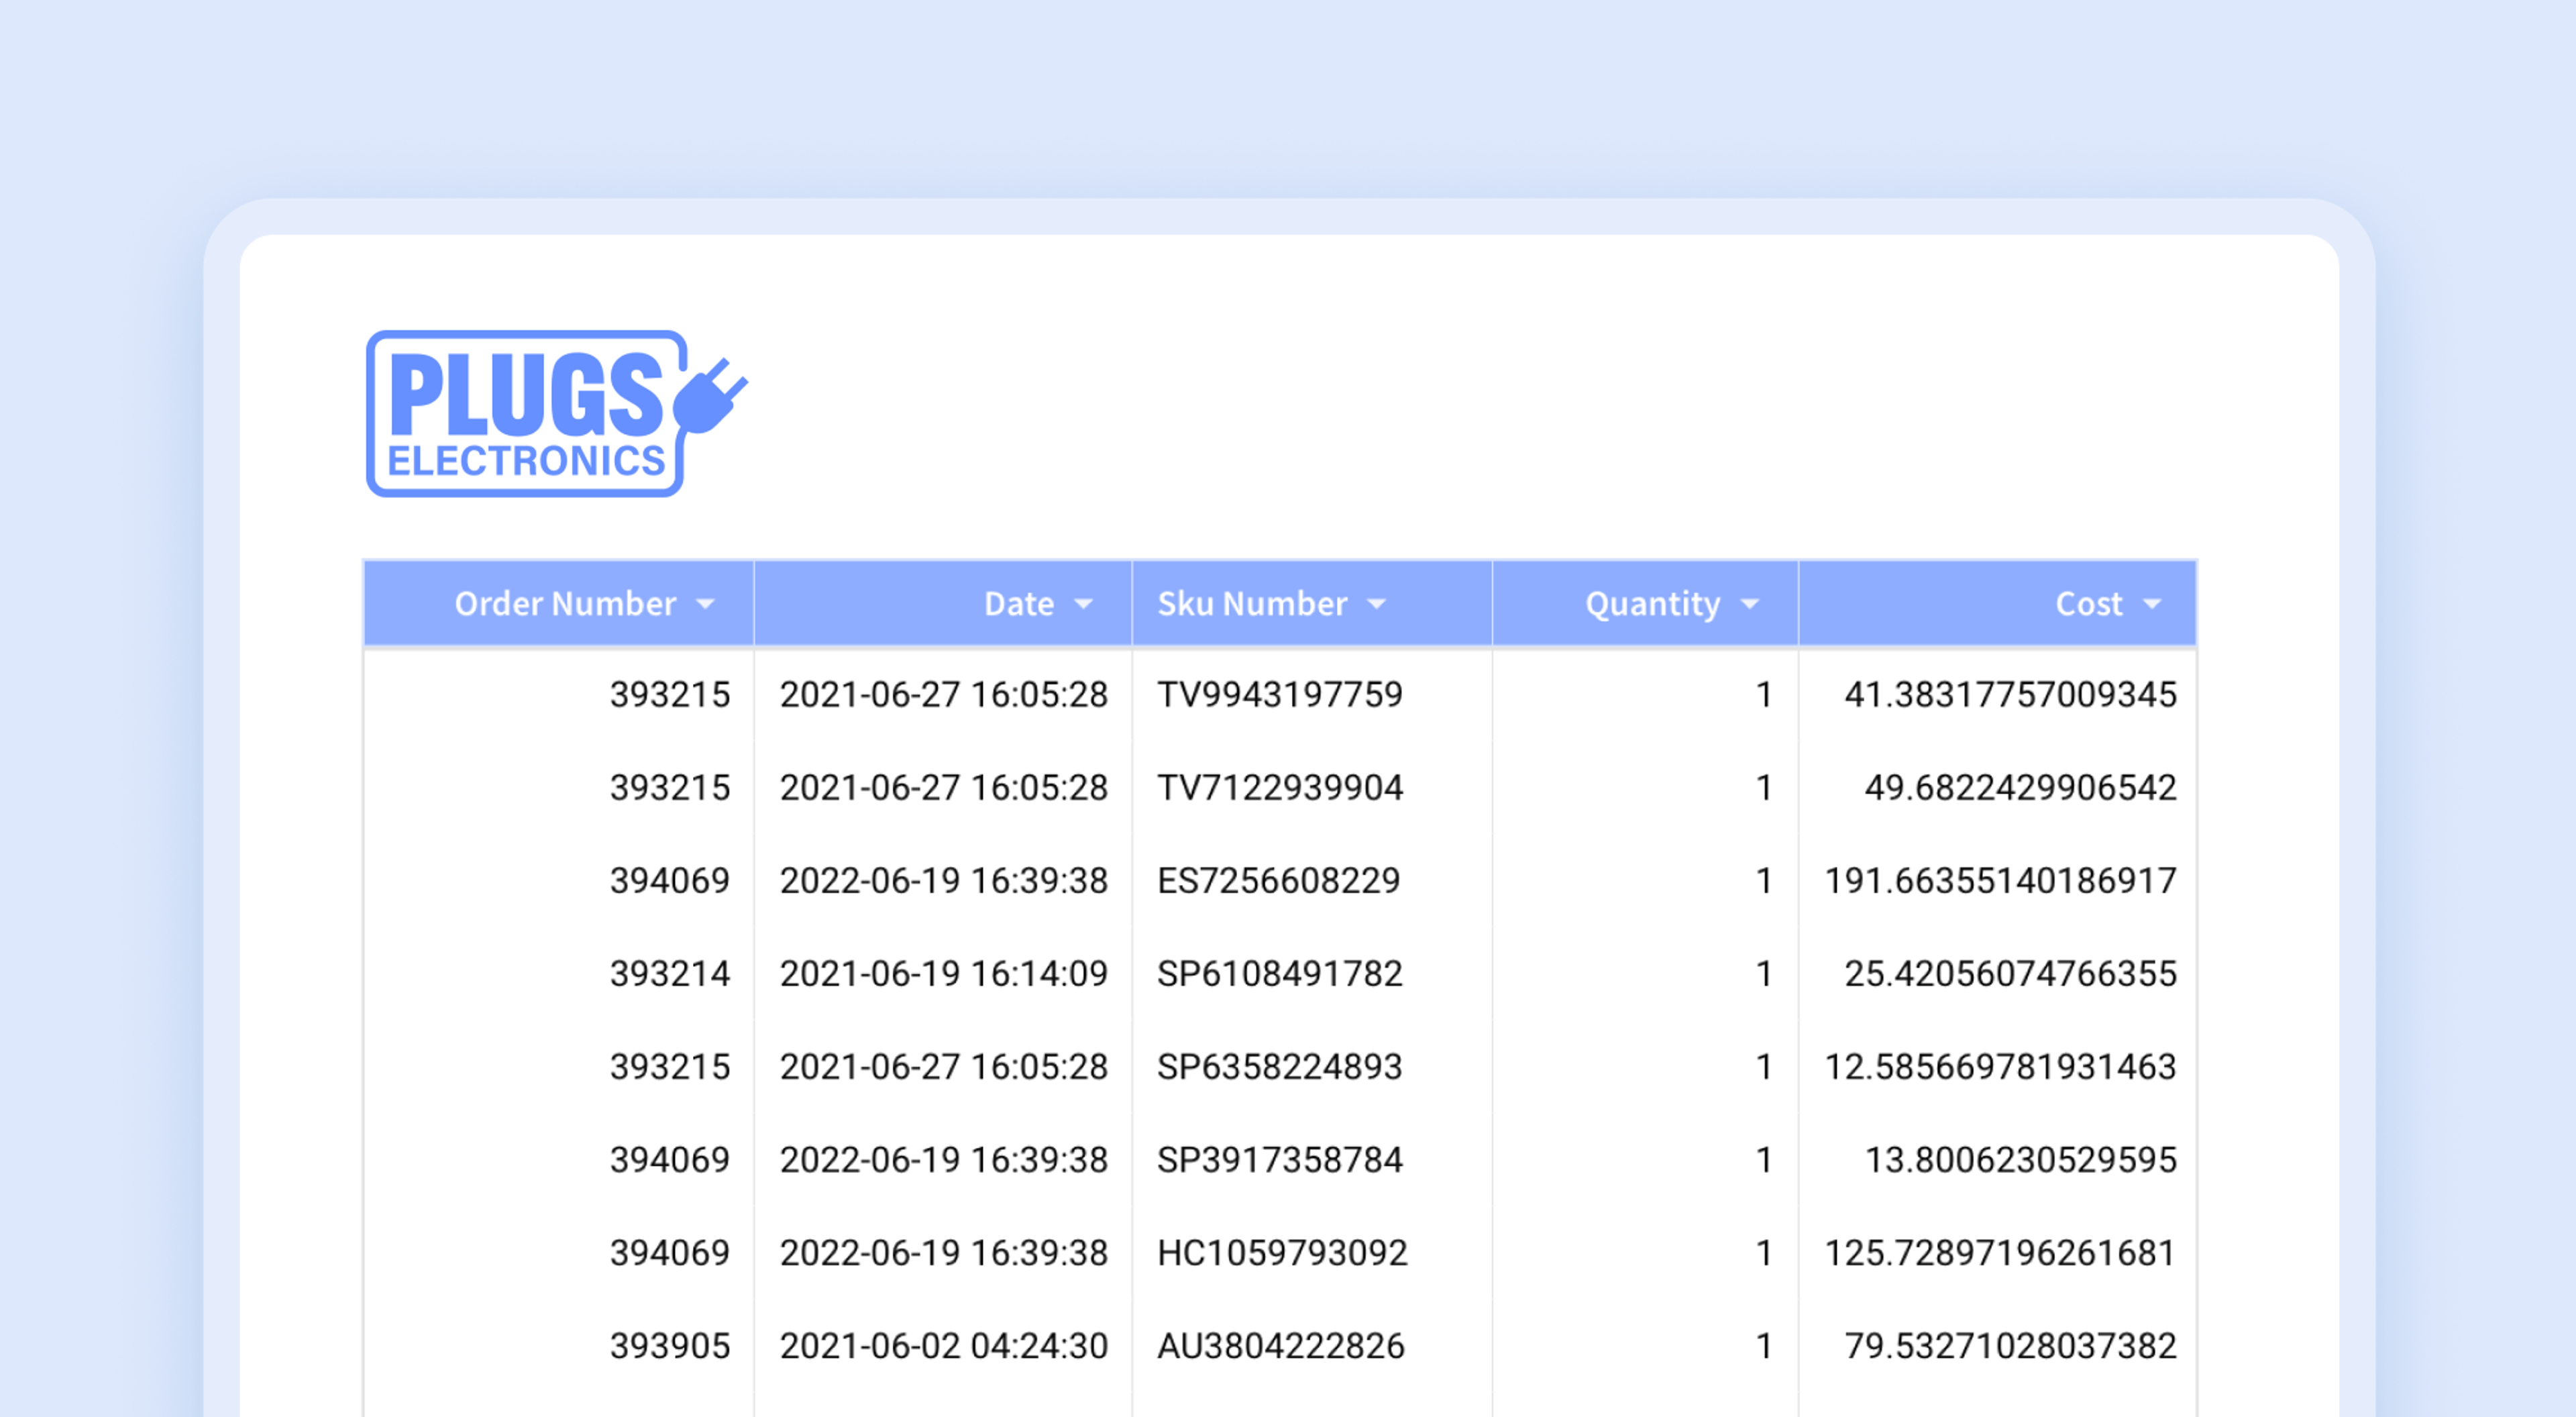Select order number in the SP6358224893 row

pos(670,1066)
